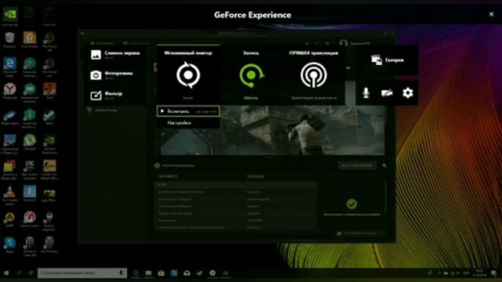Open the Mail icon on taskbar
The height and width of the screenshot is (282, 502).
[187, 273]
